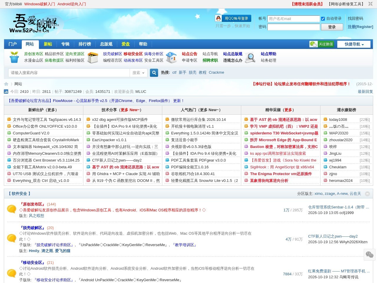Open the 帮助 navigation tab
Image resolution: width=377 pixels, height=283 pixels.
tap(143, 44)
